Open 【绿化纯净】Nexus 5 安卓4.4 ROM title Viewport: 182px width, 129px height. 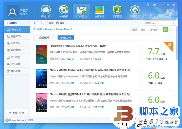point(78,46)
